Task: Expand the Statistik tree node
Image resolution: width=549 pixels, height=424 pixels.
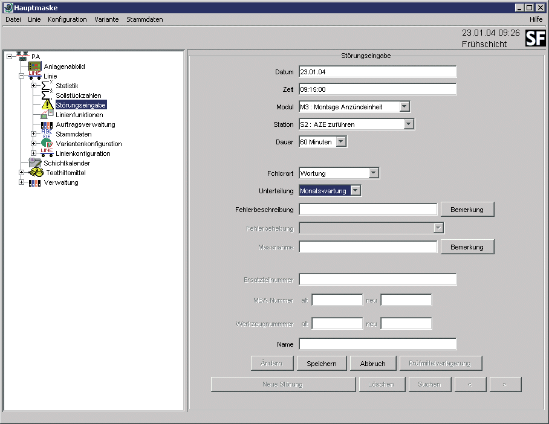Action: [33, 85]
